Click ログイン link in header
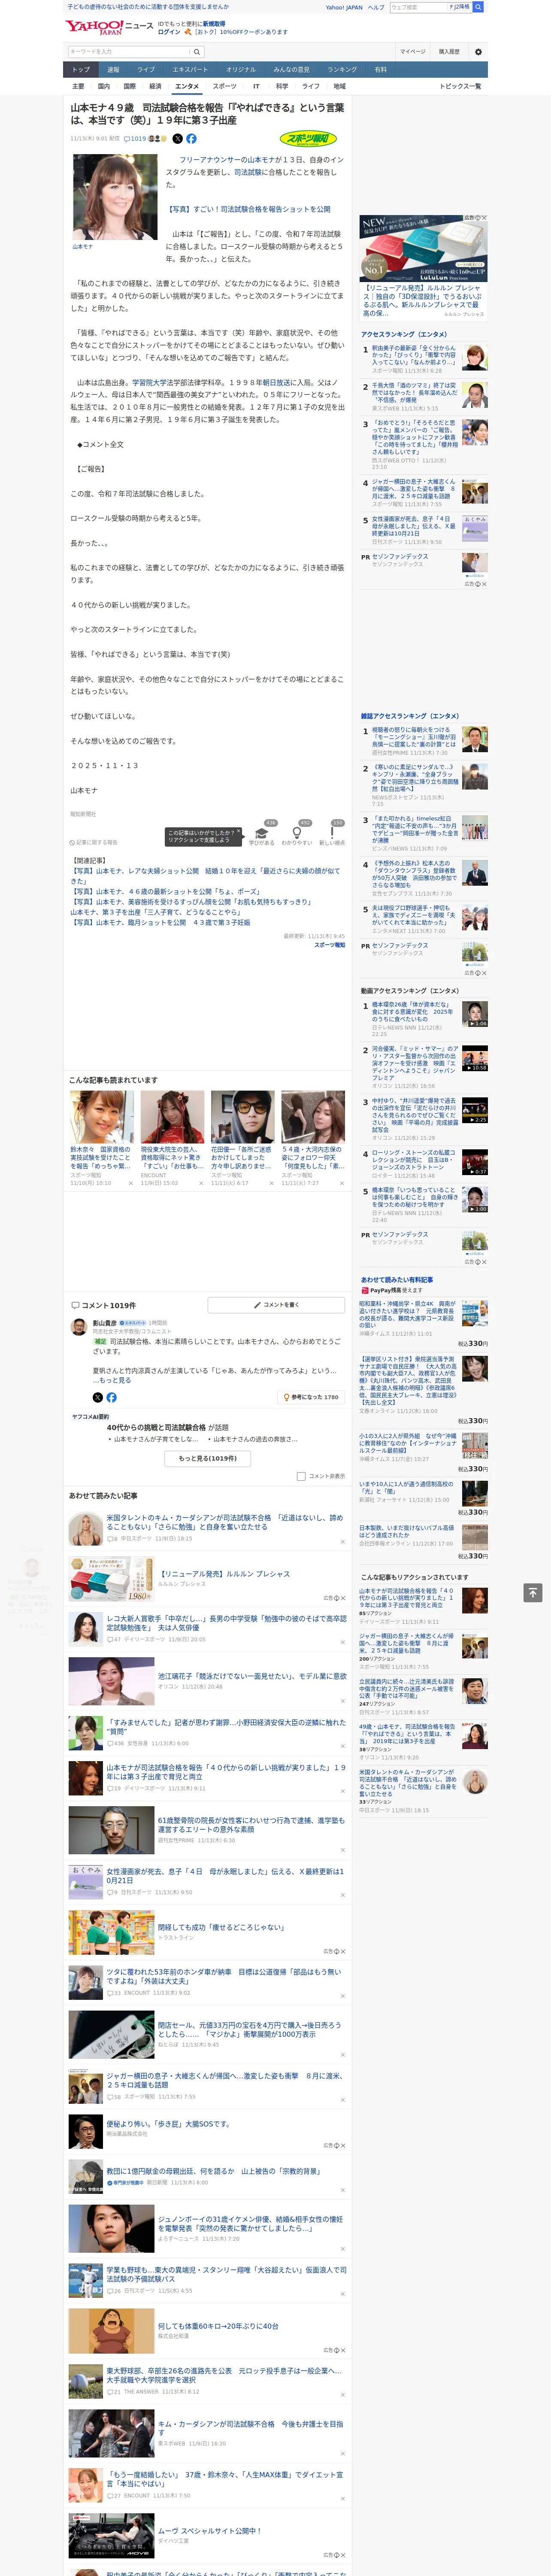 click(x=169, y=32)
